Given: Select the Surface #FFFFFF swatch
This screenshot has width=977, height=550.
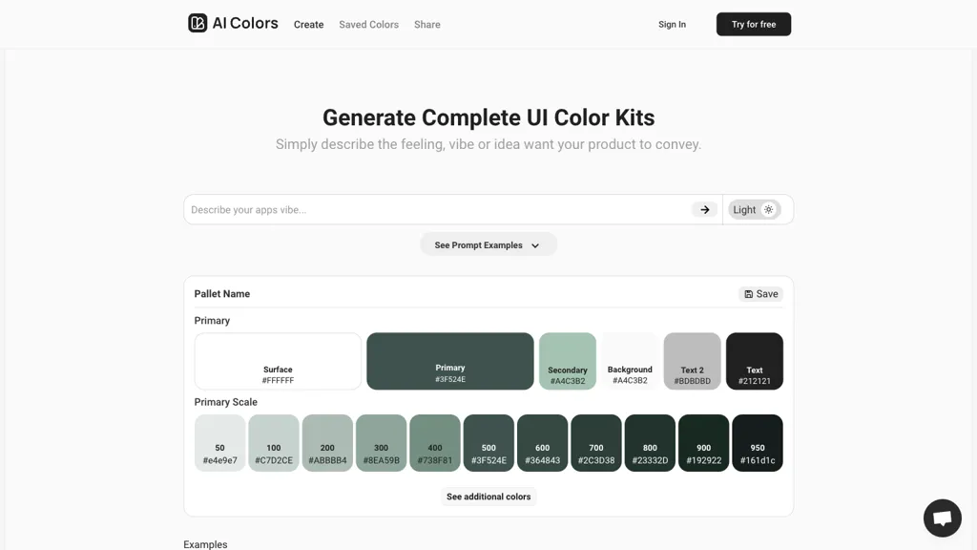Looking at the screenshot, I should coord(278,361).
